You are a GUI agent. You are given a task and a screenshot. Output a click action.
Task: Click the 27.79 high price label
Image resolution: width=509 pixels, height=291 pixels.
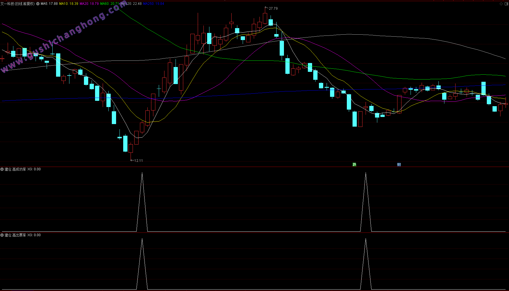coord(273,9)
